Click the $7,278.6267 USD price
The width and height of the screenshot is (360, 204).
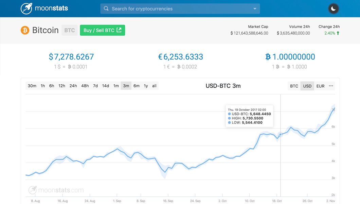[71, 57]
